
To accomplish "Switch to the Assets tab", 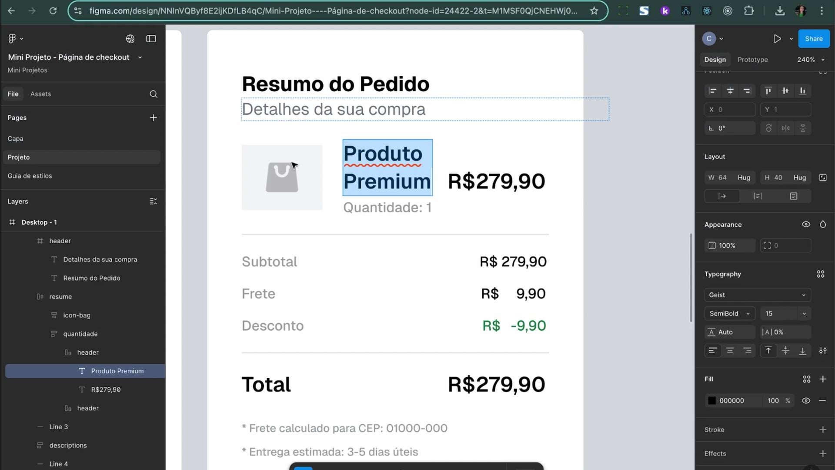I will [40, 94].
